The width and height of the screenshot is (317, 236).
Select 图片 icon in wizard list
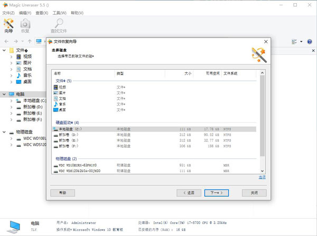click(56, 93)
